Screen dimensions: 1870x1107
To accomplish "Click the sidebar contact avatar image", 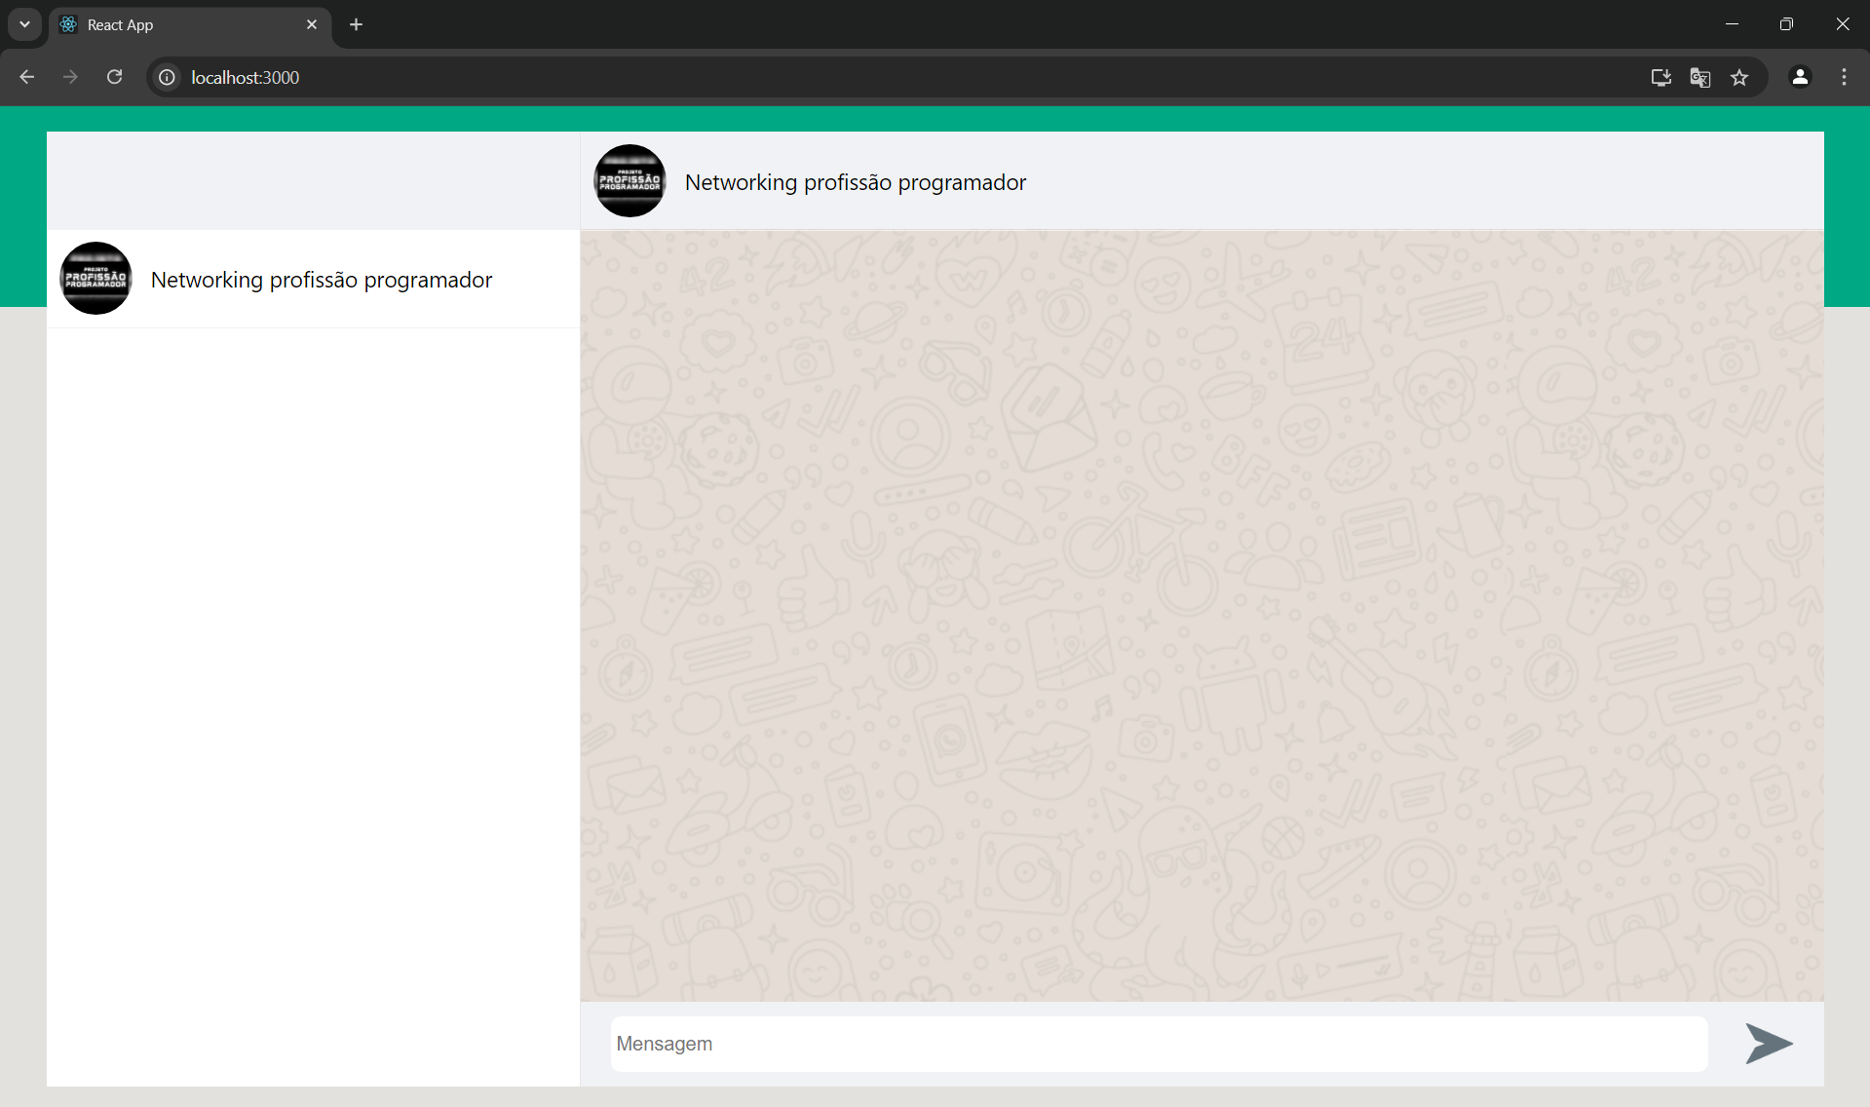I will coord(95,279).
